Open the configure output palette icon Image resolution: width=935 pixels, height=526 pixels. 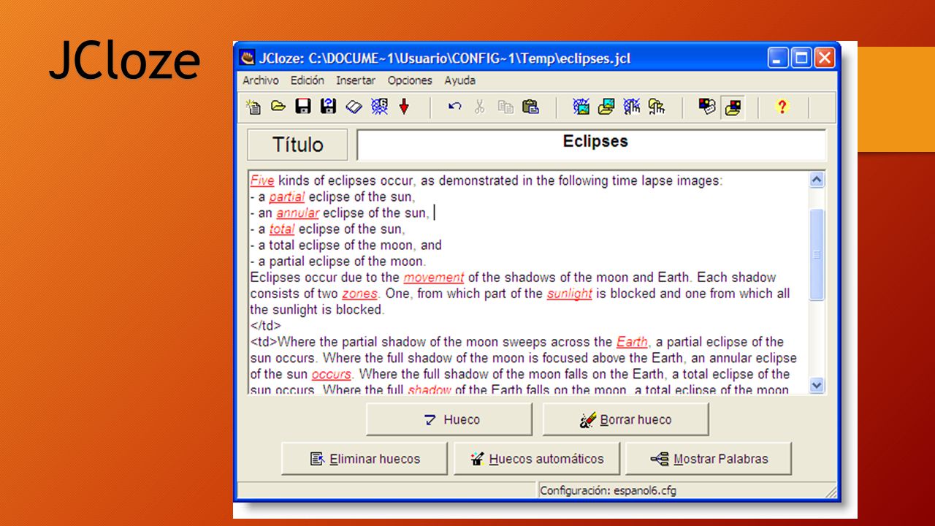click(707, 107)
